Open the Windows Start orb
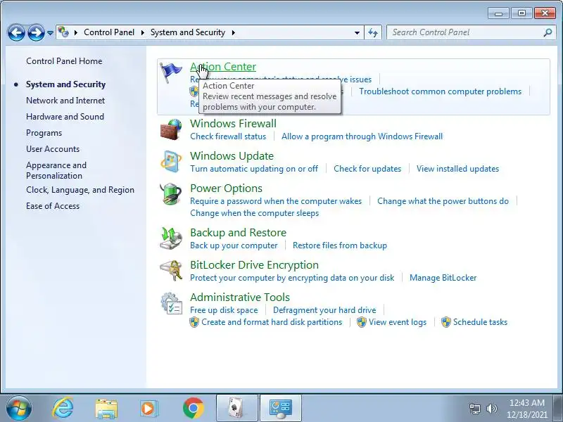 click(x=19, y=408)
